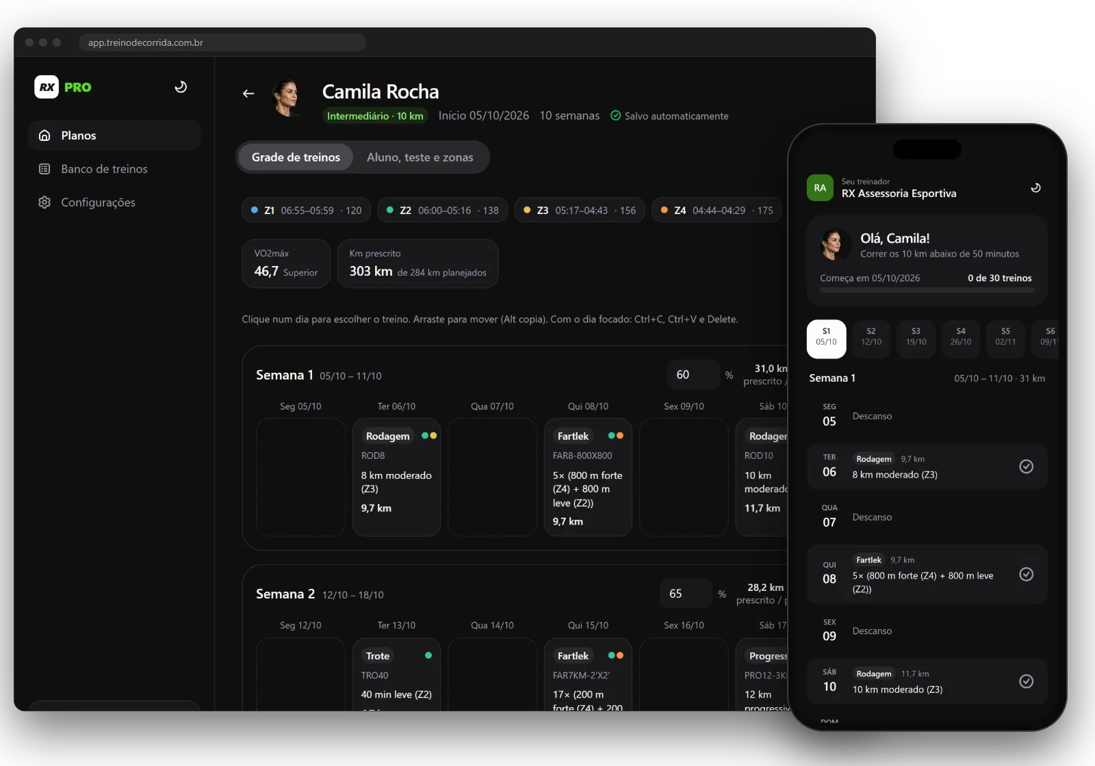Open empty Qua 07/10 day slot
The height and width of the screenshot is (766, 1095).
[x=492, y=477]
